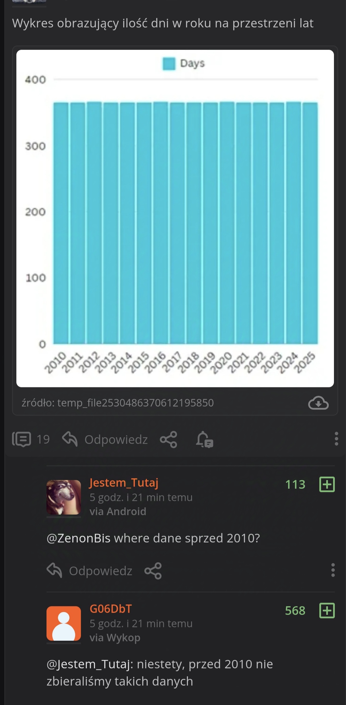The height and width of the screenshot is (705, 346).
Task: Share Jestem_Tutaj's comment
Action: tap(153, 570)
